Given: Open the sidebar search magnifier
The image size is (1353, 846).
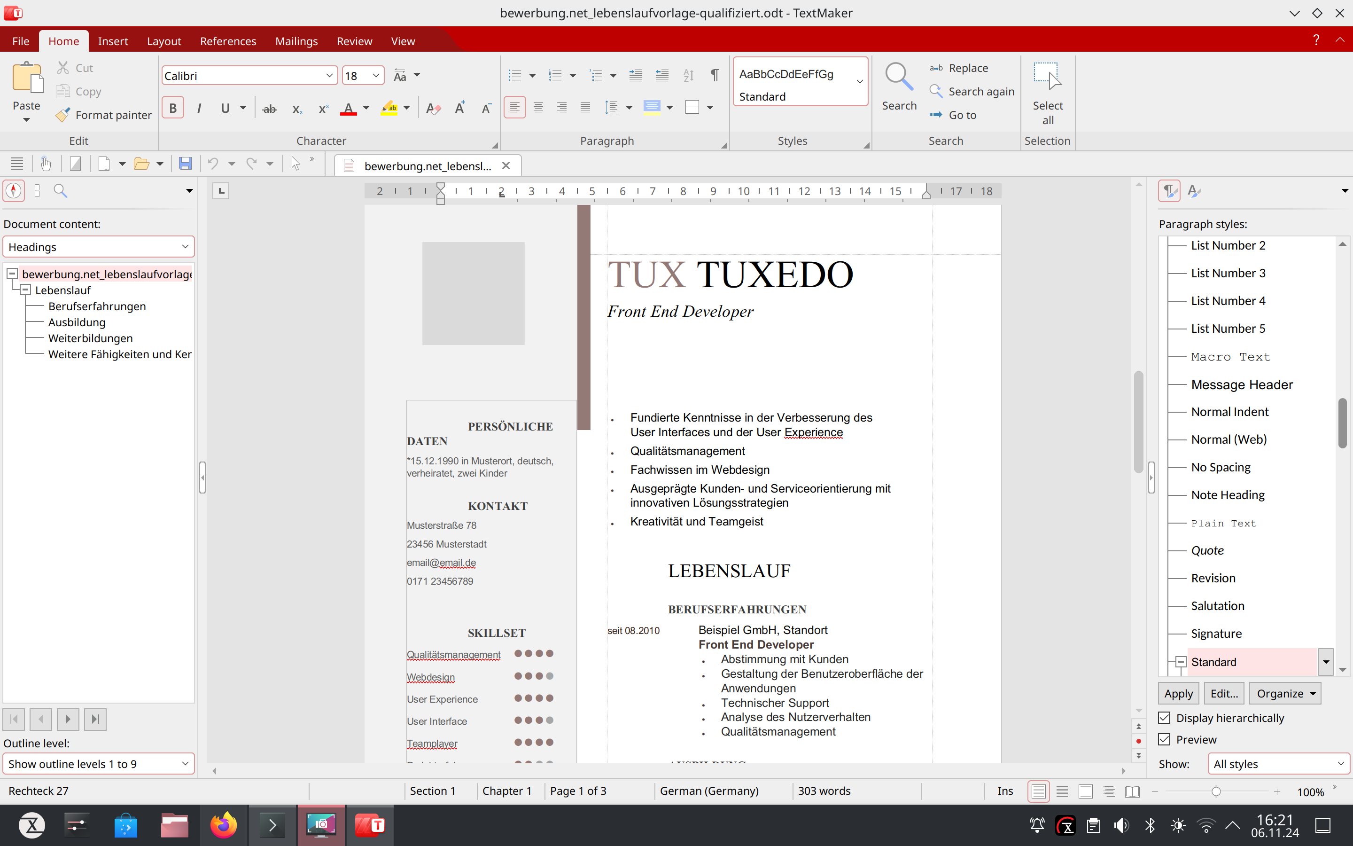Looking at the screenshot, I should [61, 191].
